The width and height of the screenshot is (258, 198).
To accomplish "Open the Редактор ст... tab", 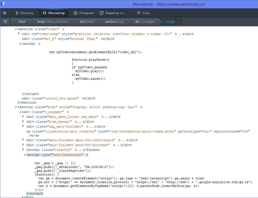I will (113, 13).
